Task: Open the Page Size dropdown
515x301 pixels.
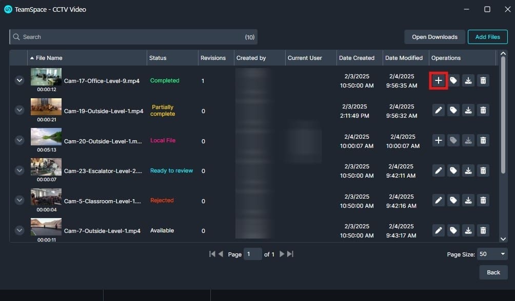Action: click(x=491, y=254)
